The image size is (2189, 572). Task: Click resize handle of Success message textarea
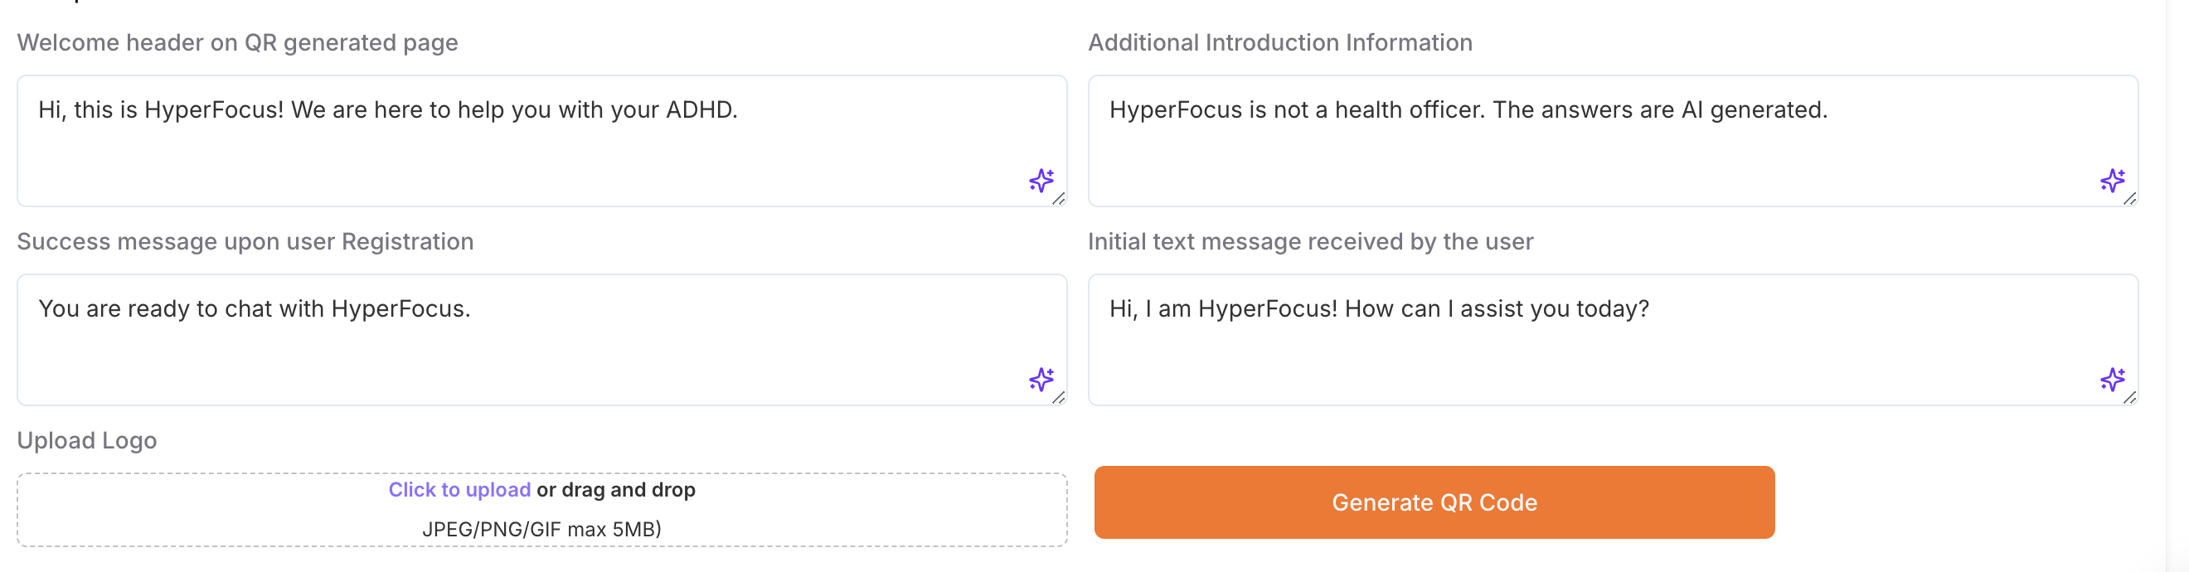pos(1059,398)
